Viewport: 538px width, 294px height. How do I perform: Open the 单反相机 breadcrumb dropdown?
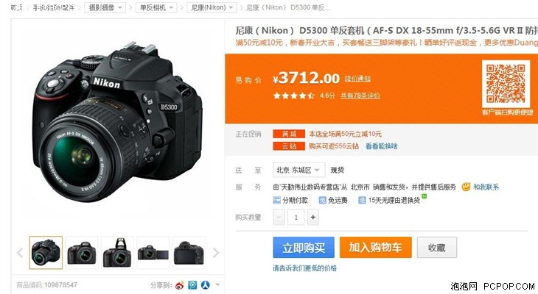point(156,7)
